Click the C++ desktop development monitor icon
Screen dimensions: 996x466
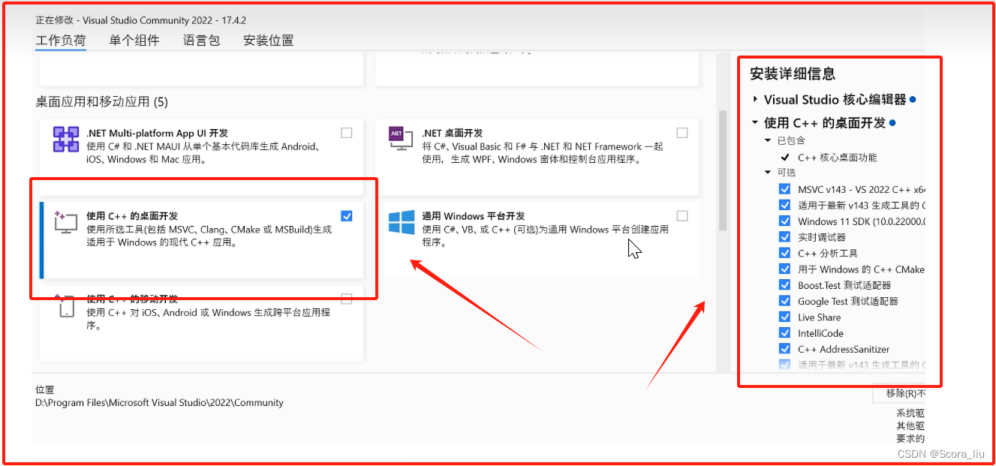(66, 222)
